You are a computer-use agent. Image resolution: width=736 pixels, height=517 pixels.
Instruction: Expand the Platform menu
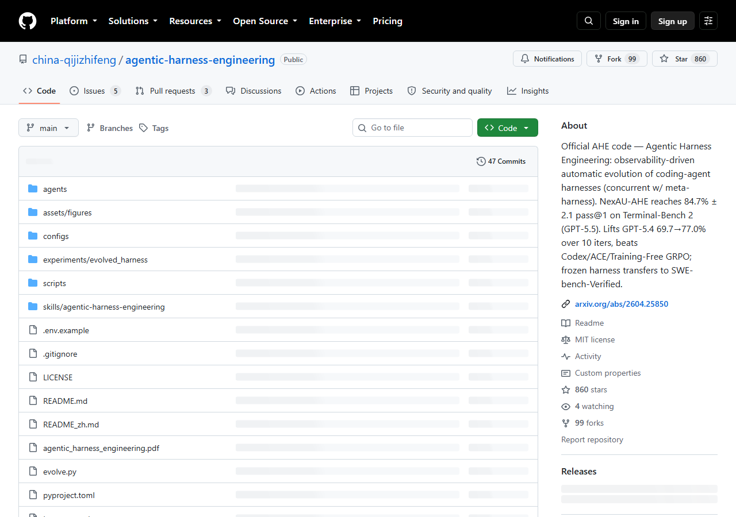(x=74, y=21)
